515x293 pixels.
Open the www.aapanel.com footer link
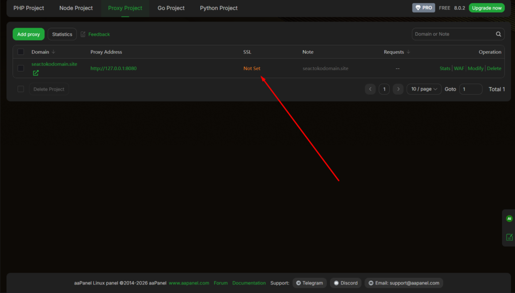(x=189, y=283)
